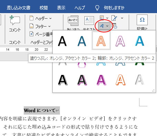Insert date and time via the calendar-clock icon

tap(114, 26)
